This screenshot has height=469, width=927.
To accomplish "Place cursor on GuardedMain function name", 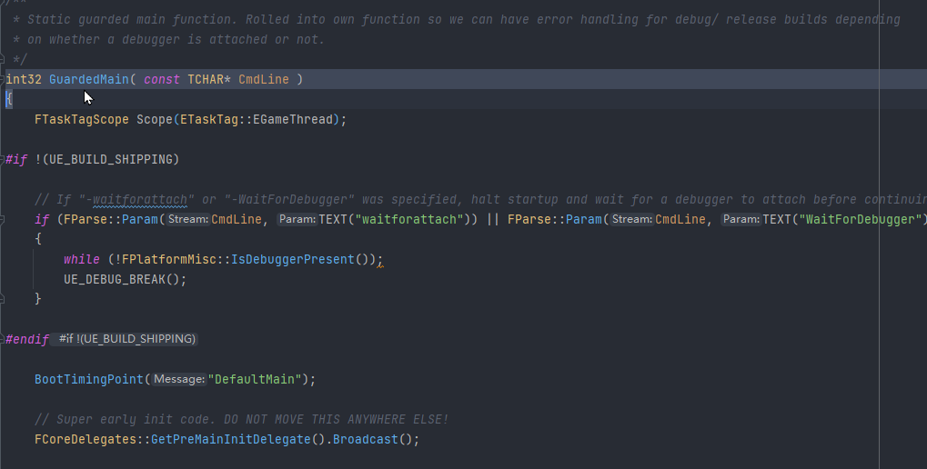I will point(88,79).
